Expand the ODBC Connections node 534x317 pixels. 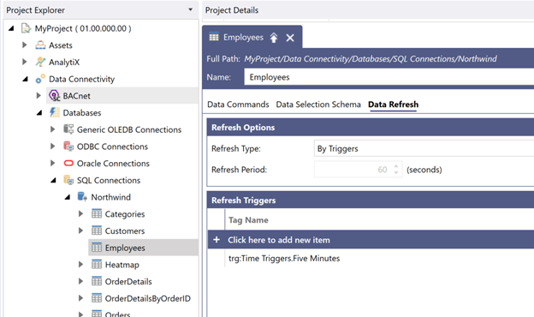(52, 147)
